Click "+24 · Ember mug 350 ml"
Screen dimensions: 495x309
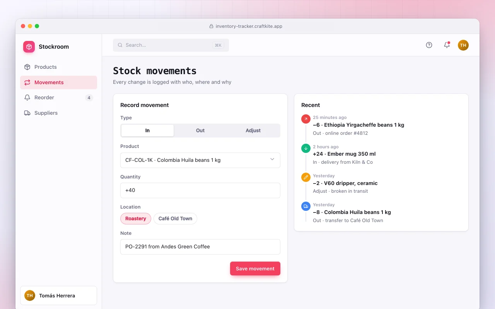tap(344, 154)
